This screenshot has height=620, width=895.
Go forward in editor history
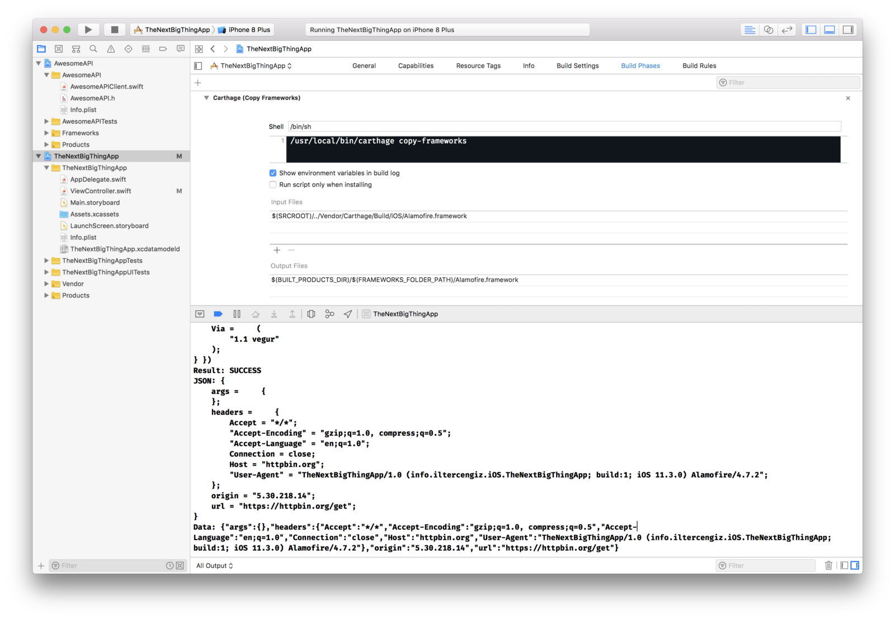[x=225, y=49]
